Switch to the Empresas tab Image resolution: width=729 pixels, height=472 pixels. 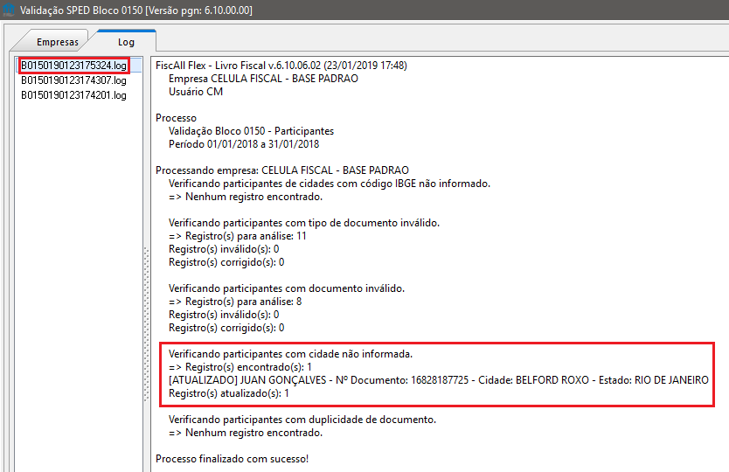[x=57, y=42]
